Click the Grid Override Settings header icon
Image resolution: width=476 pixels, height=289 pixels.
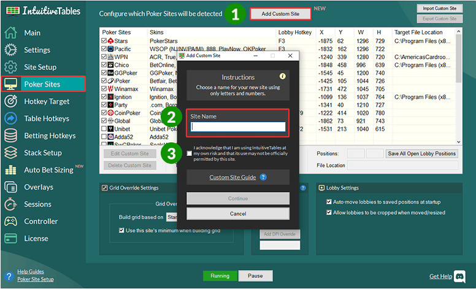[x=105, y=188]
